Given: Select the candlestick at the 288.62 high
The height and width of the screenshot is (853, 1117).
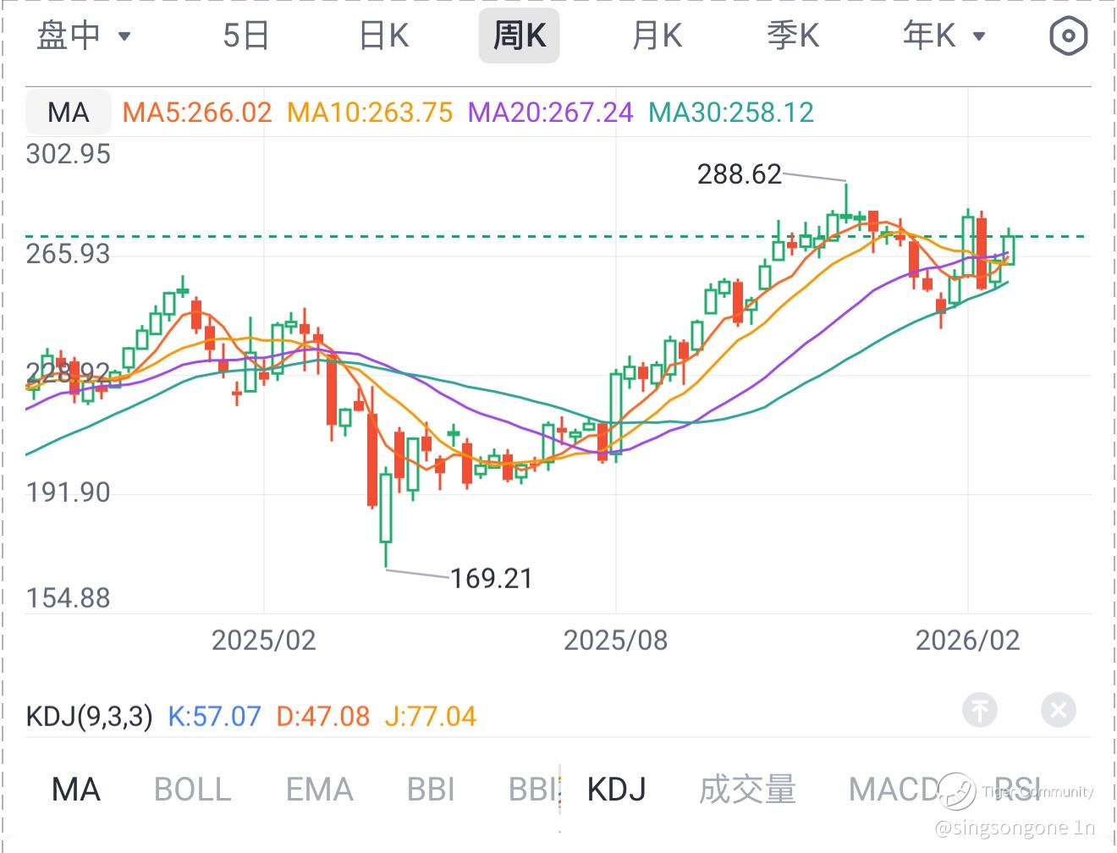Looking at the screenshot, I should [x=845, y=205].
